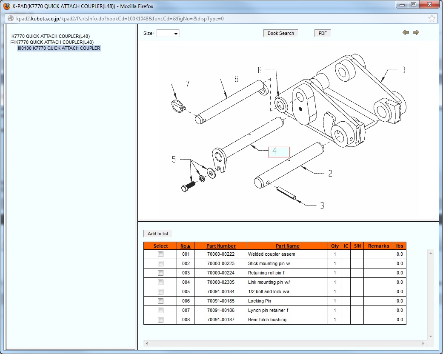Screen dimensions: 443x354
Task: Click the Select column header
Action: point(160,246)
